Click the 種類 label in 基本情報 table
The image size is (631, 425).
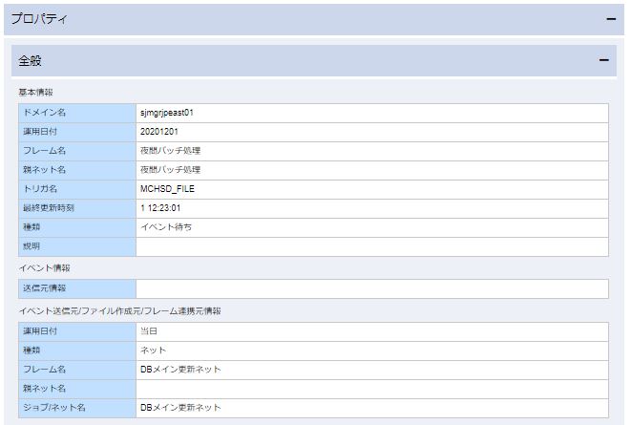coord(77,228)
